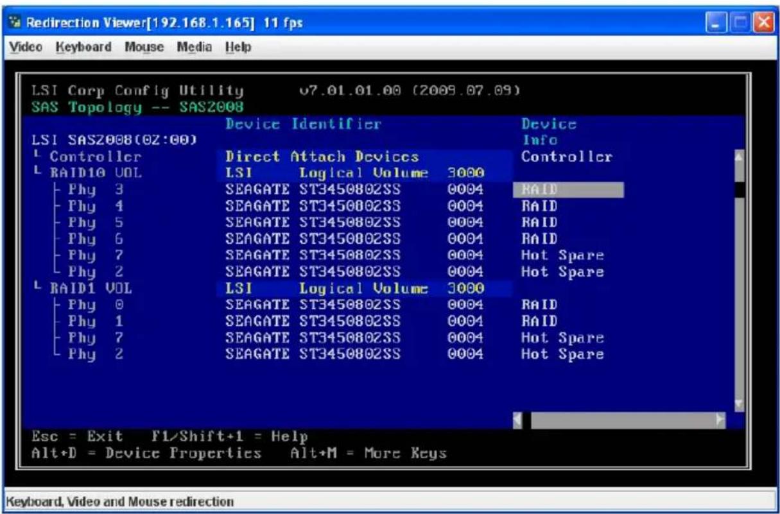
Task: Click the Esc = Exit hint
Action: (x=76, y=437)
